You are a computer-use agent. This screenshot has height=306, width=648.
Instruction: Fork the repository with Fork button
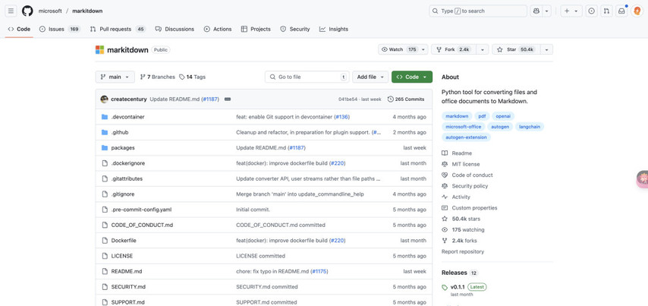point(453,49)
